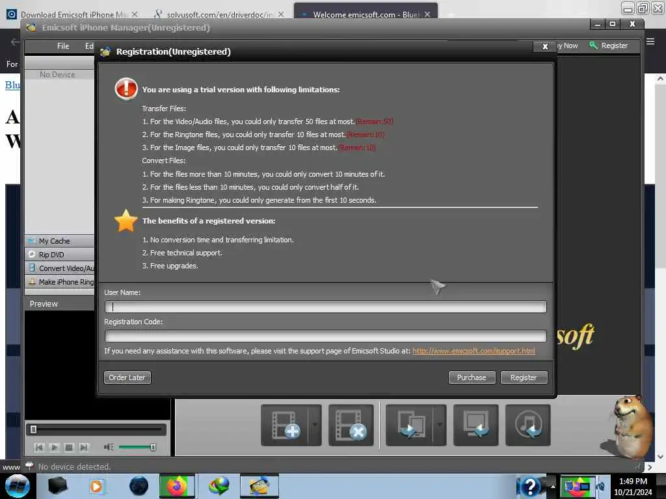666x499 pixels.
Task: Select Rip DVD in the sidebar
Action: [x=60, y=255]
